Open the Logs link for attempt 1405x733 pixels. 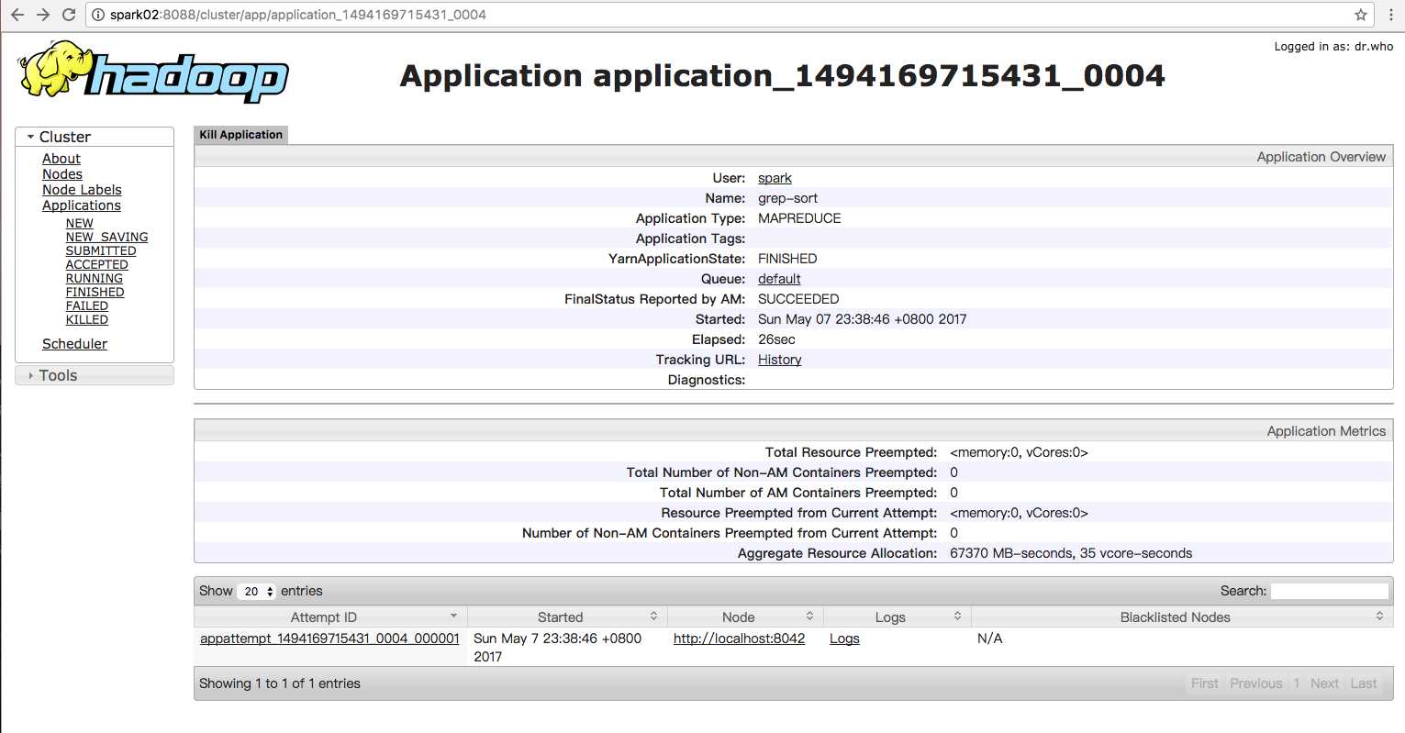pos(844,639)
